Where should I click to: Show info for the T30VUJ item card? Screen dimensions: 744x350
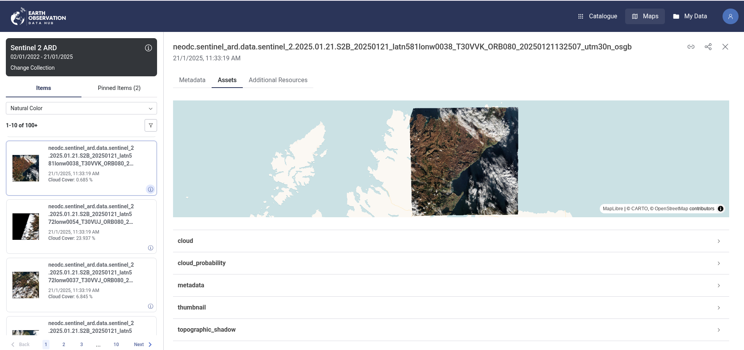(x=150, y=248)
